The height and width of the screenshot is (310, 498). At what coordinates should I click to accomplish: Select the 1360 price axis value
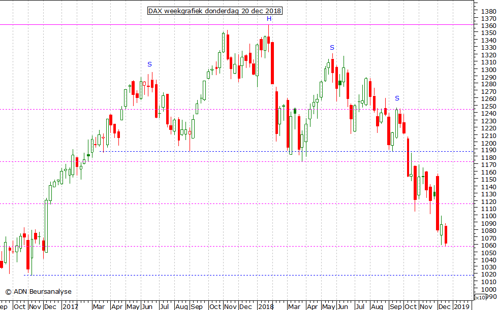488,26
